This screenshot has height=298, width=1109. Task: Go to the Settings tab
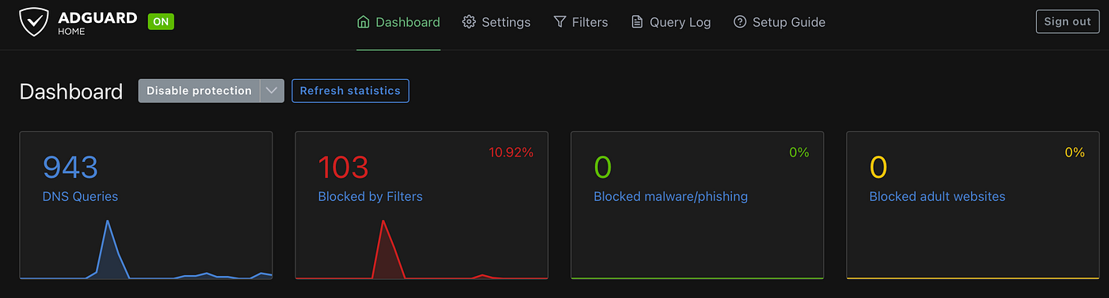pyautogui.click(x=497, y=22)
